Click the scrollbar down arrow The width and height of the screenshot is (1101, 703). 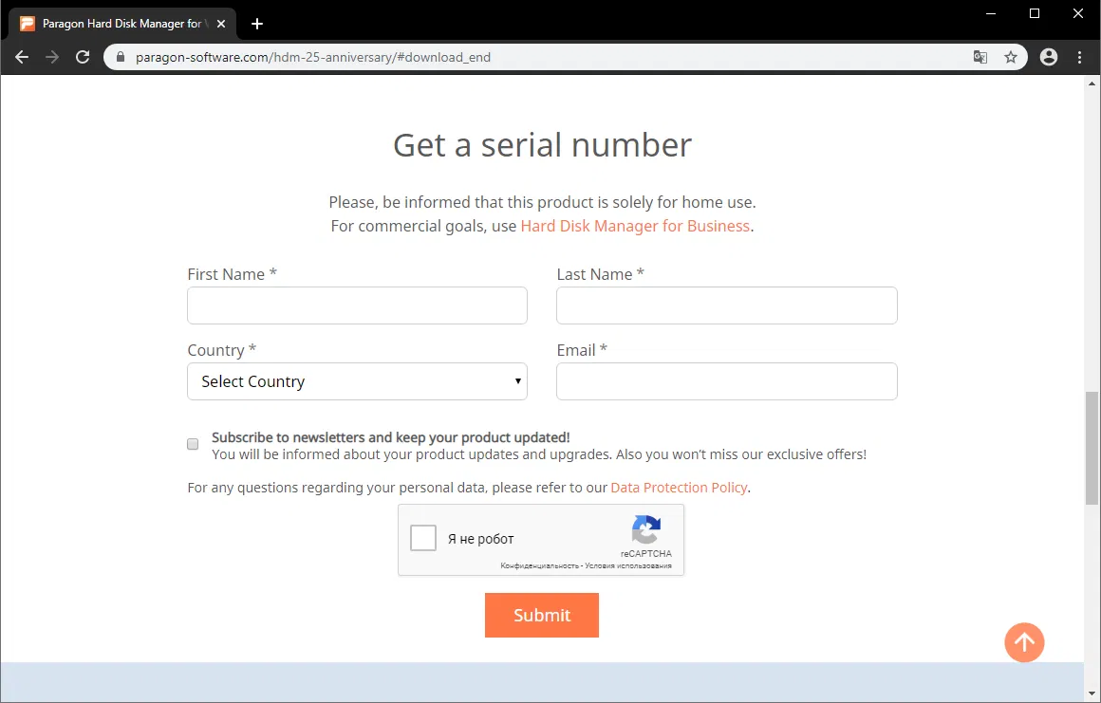point(1092,695)
